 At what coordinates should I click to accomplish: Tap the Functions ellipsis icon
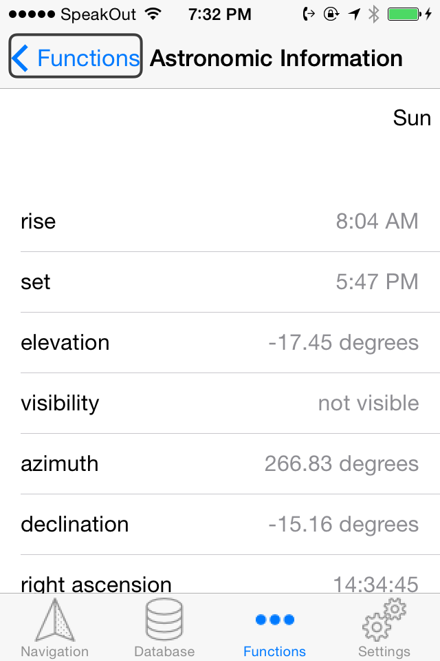(274, 618)
